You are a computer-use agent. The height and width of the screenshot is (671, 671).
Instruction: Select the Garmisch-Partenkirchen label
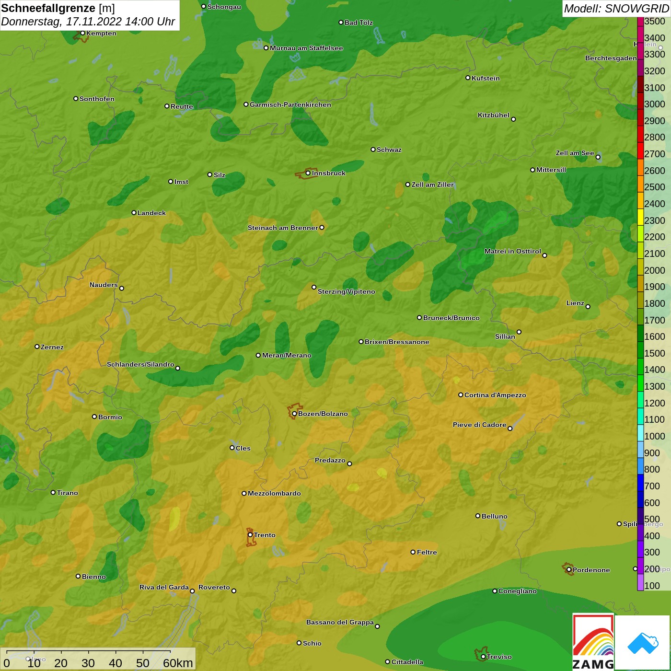(x=290, y=104)
